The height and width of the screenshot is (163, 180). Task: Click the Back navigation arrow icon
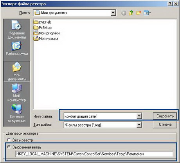pos(124,13)
